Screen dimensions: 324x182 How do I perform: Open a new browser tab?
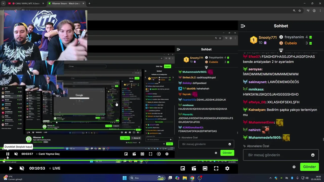click(x=89, y=4)
